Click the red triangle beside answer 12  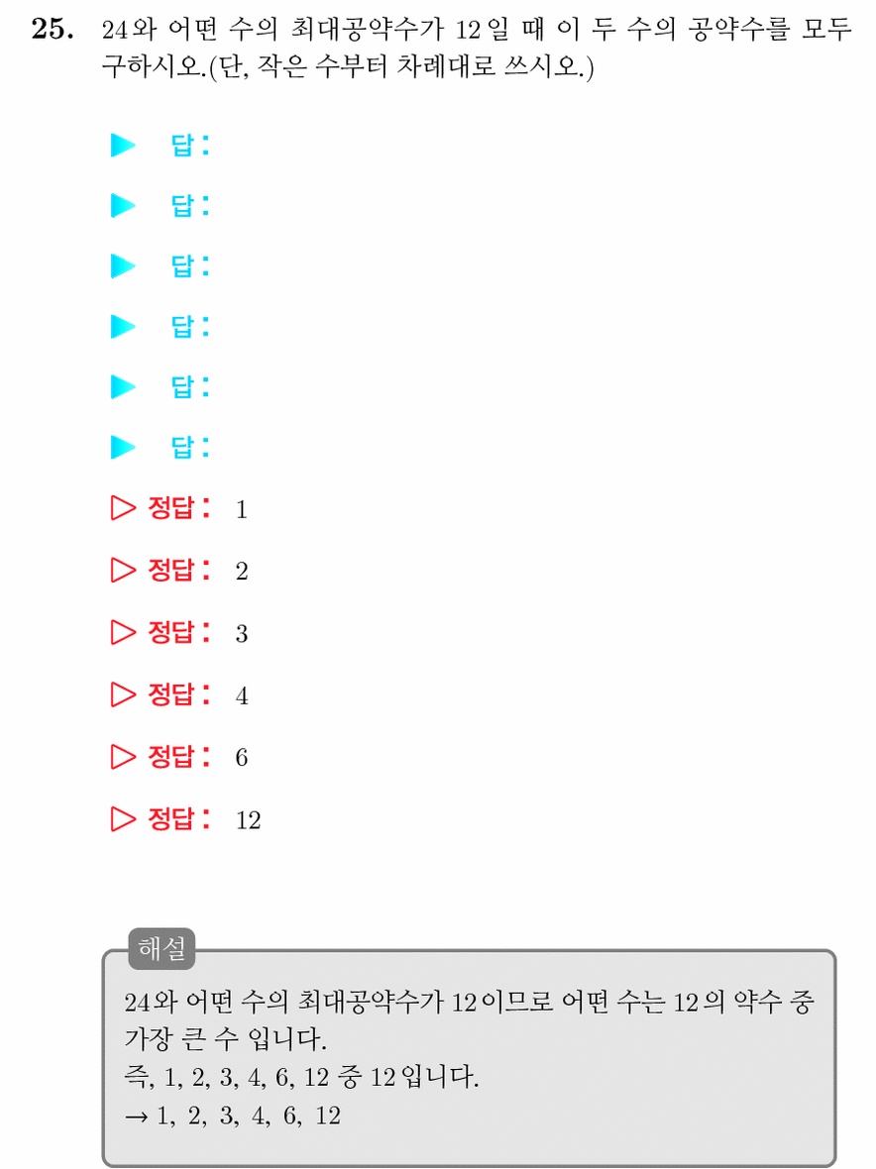pos(123,818)
